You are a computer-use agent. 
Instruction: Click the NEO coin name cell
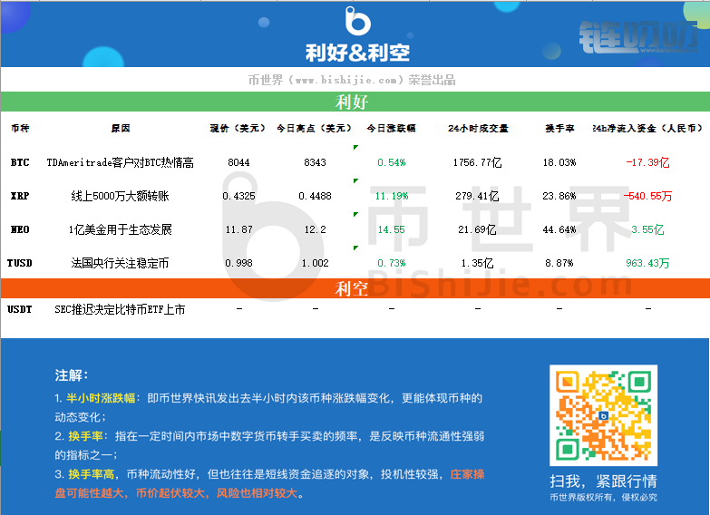click(20, 229)
